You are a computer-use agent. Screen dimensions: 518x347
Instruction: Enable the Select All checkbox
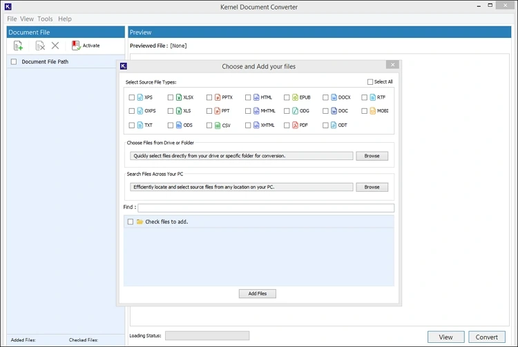(370, 82)
